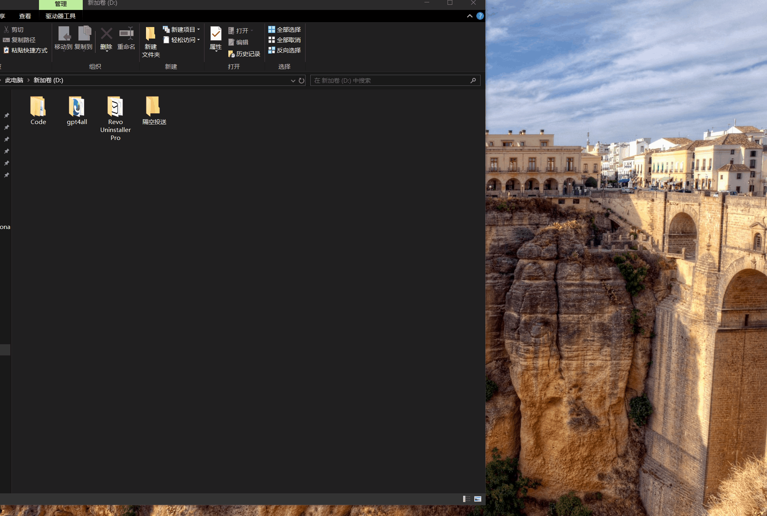This screenshot has height=516, width=767.
Task: Click the Copy to (复制到) icon
Action: tap(84, 34)
